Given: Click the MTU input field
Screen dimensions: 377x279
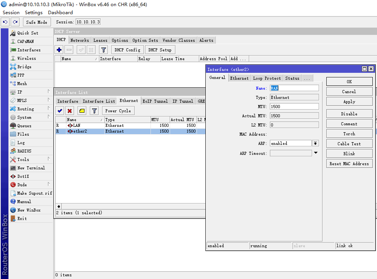Looking at the screenshot, I should (x=294, y=107).
